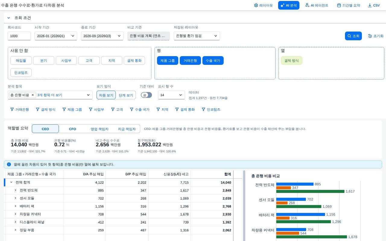The height and width of the screenshot is (241, 386).
Task: Open the 표시 행 수 dropdown
Action: click(x=171, y=95)
